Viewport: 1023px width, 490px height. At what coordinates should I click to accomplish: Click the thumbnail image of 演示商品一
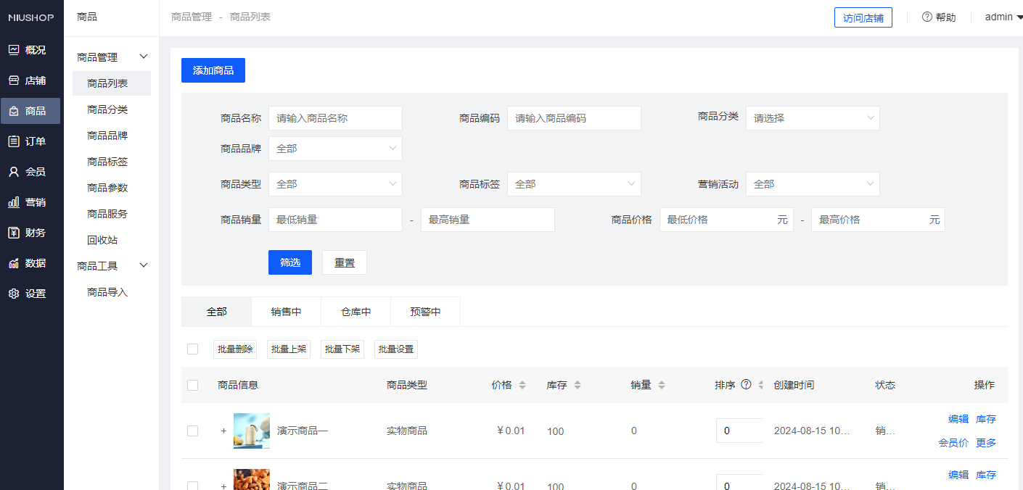tap(252, 431)
